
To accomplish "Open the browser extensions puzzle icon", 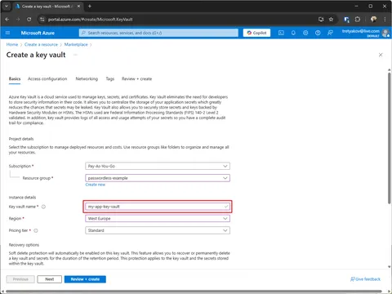I will [x=358, y=20].
